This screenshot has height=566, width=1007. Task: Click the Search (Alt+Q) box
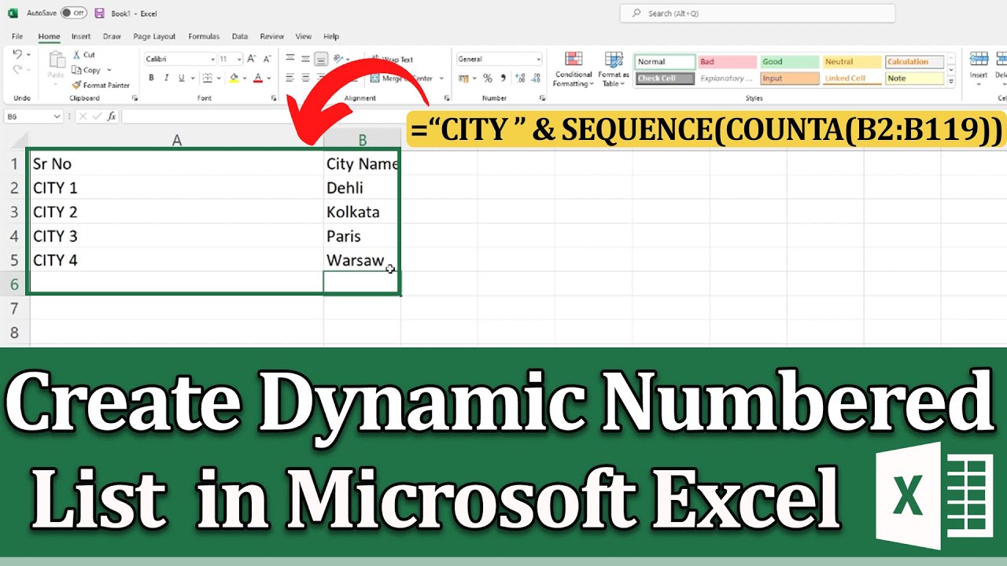[x=758, y=13]
